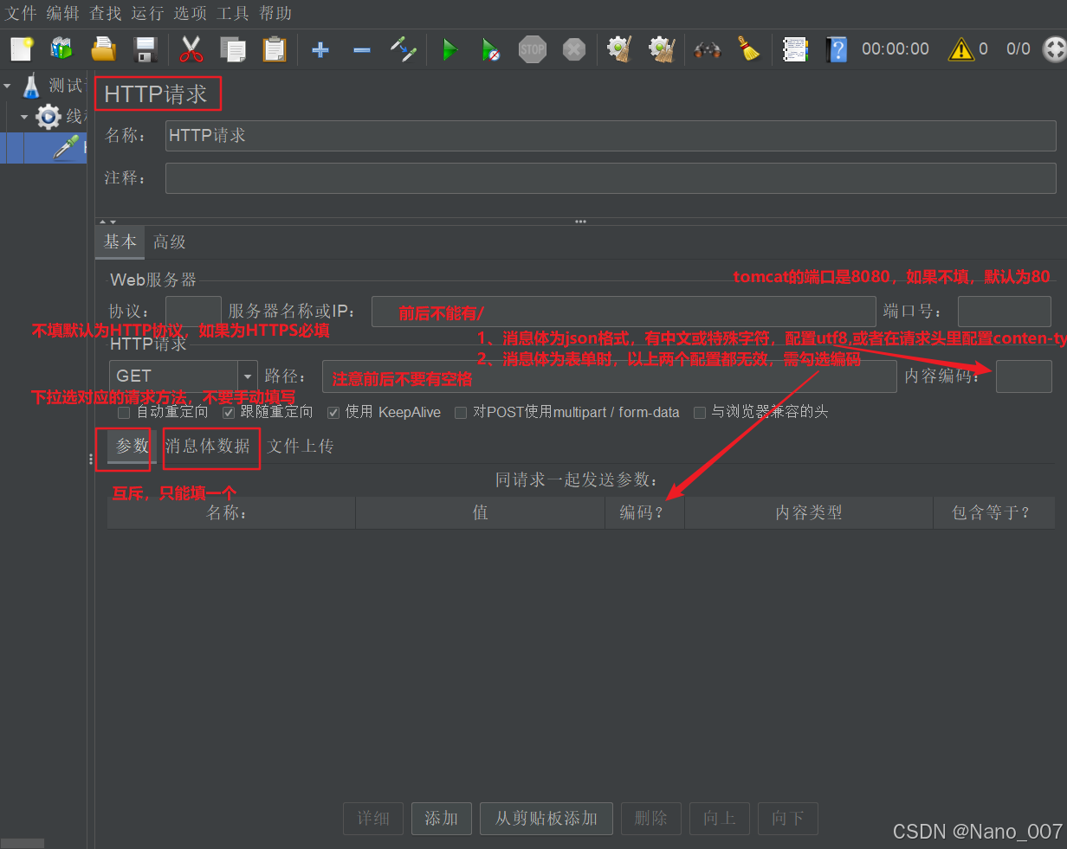Click the 添加 button below the parameters table
Viewport: 1067px width, 849px height.
coord(442,819)
